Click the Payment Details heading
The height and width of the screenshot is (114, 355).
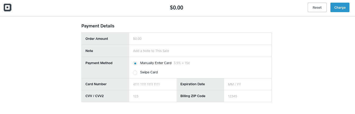[98, 26]
